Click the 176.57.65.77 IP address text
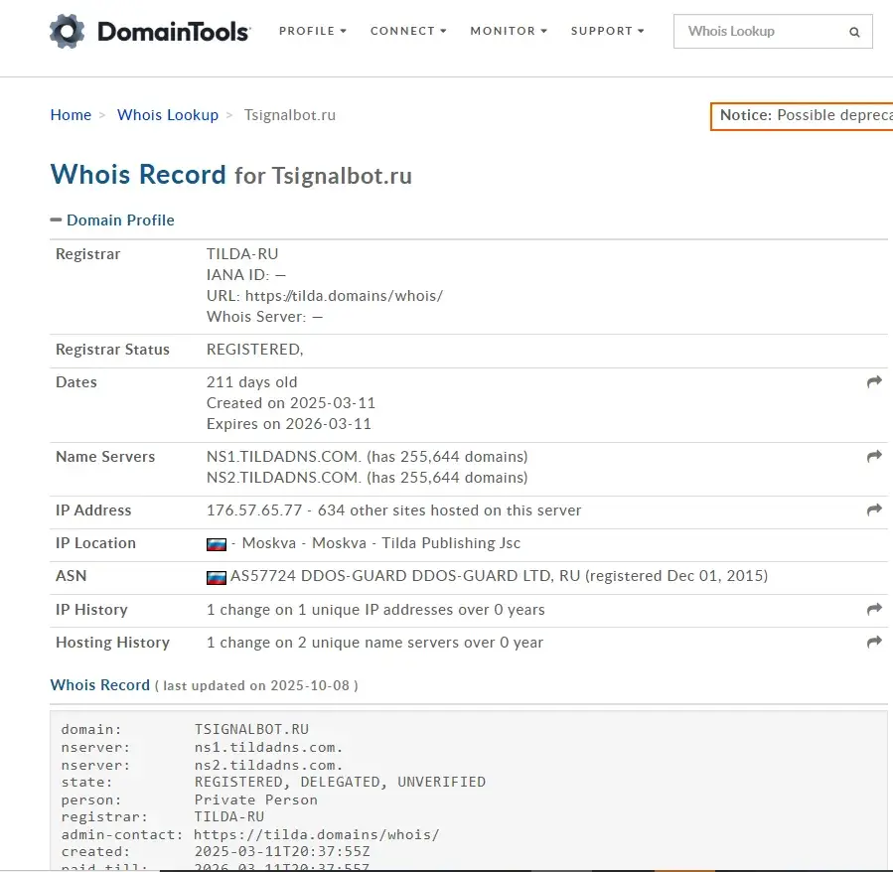Screen dimensions: 893x872 click(254, 509)
